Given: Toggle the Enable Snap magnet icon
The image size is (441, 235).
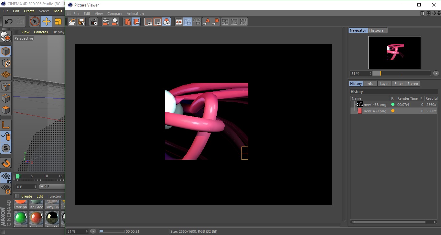Looking at the screenshot, I should (x=6, y=163).
